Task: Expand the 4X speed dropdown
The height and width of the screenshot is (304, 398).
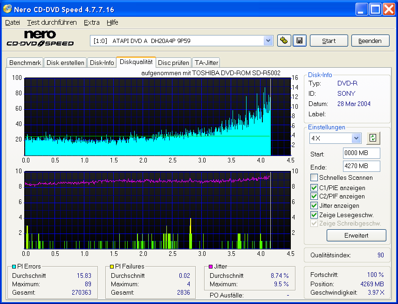Action: (356, 138)
